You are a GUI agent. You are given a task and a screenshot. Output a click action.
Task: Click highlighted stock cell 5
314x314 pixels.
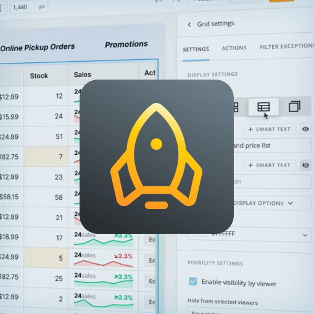46,258
